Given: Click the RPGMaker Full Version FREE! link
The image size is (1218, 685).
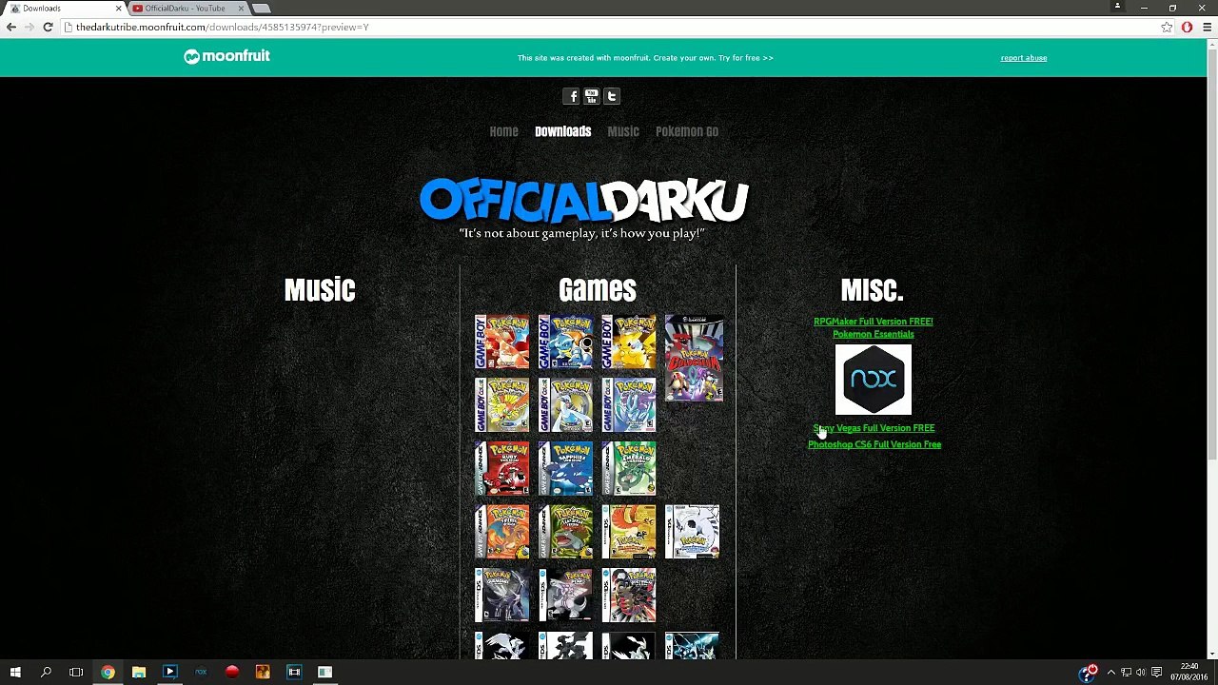Looking at the screenshot, I should pyautogui.click(x=873, y=322).
